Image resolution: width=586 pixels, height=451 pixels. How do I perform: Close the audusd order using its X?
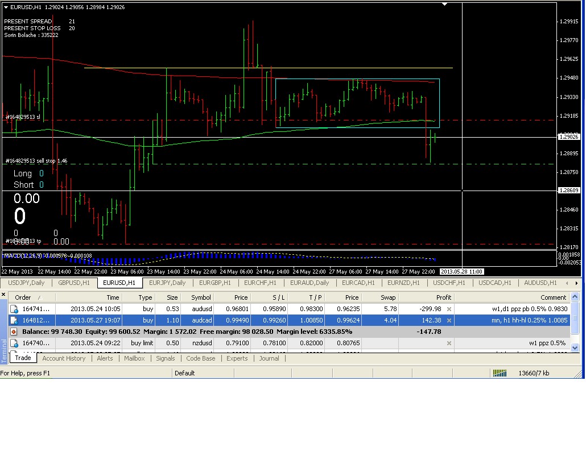click(x=449, y=309)
